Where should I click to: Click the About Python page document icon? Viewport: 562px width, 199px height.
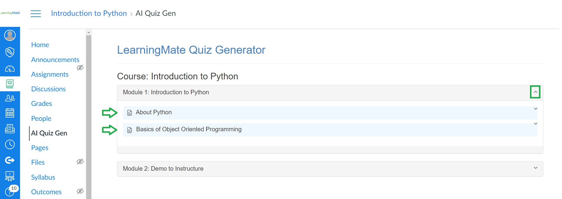pos(130,113)
